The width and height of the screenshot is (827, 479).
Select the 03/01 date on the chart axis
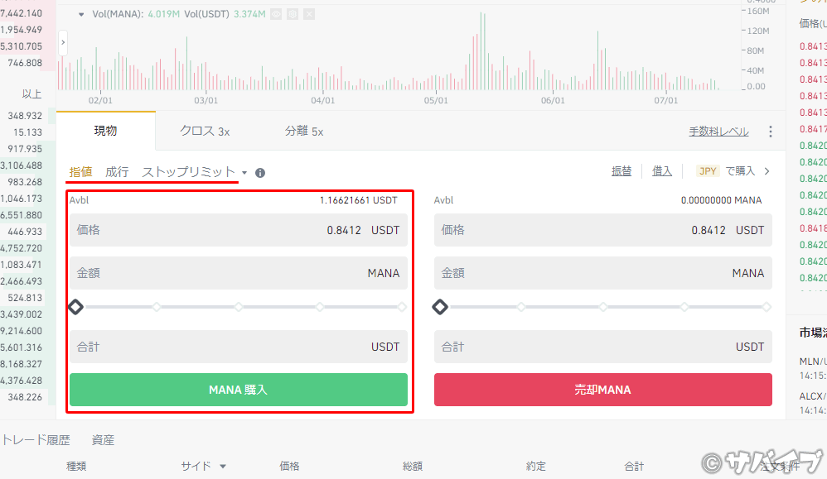206,100
